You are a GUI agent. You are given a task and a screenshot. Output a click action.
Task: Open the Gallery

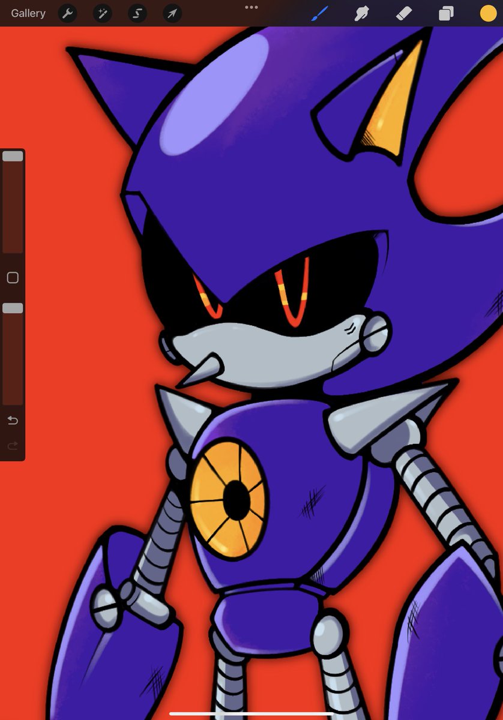coord(28,13)
